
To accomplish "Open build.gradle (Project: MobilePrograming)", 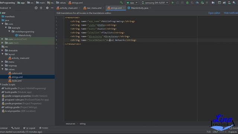I will 24,88.
